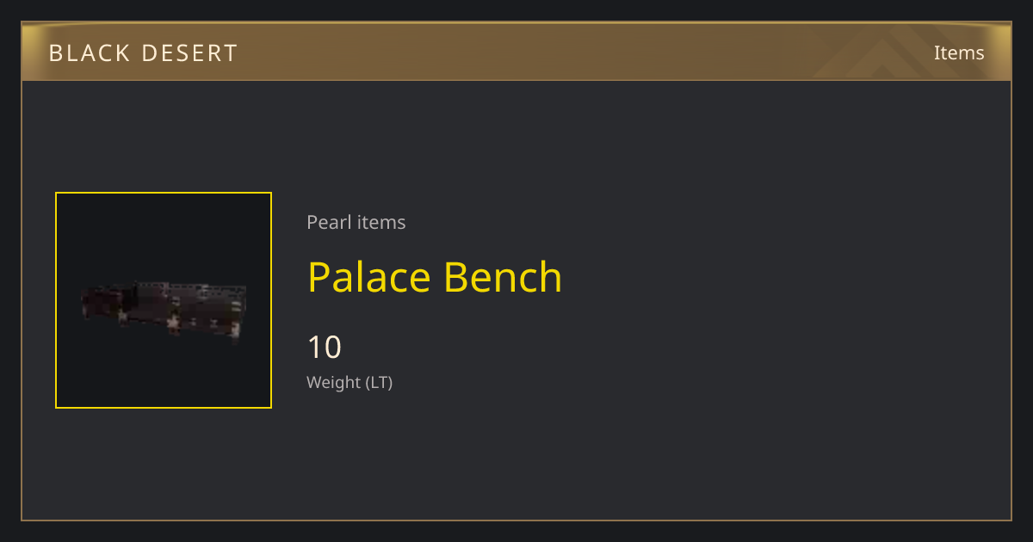This screenshot has width=1033, height=542.
Task: Select the word Palace in the item name
Action: (370, 277)
